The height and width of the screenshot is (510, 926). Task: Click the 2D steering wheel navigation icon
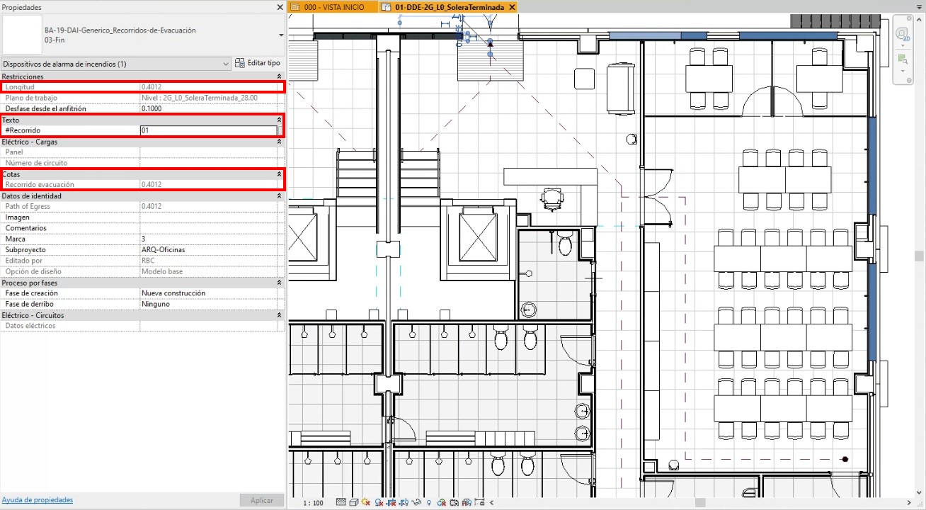902,35
